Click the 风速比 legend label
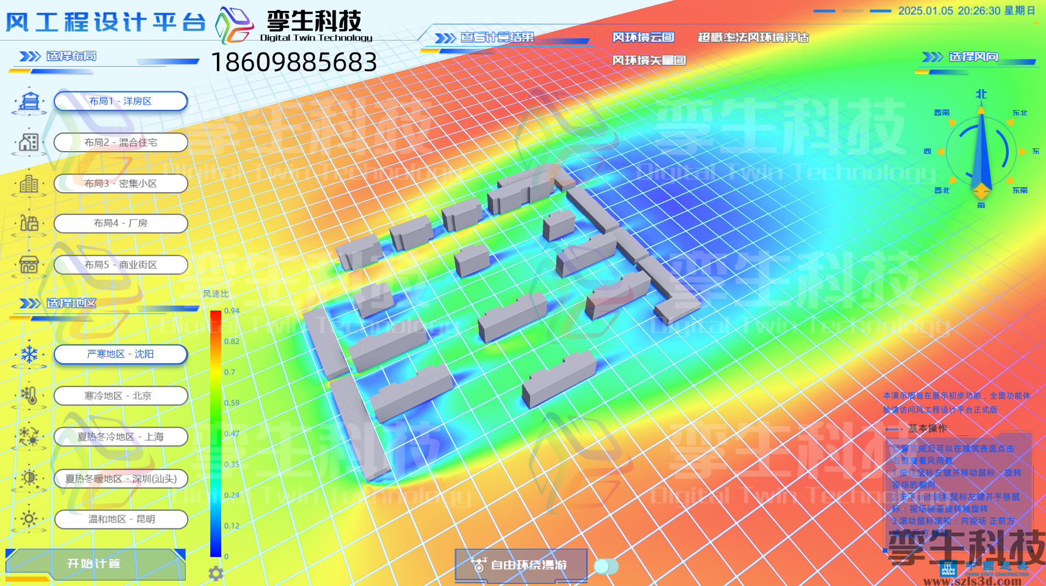 [216, 294]
